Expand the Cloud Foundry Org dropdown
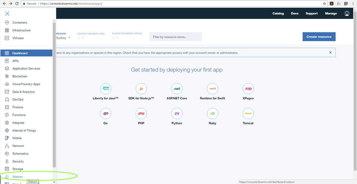357x184 pixels. [81, 38]
